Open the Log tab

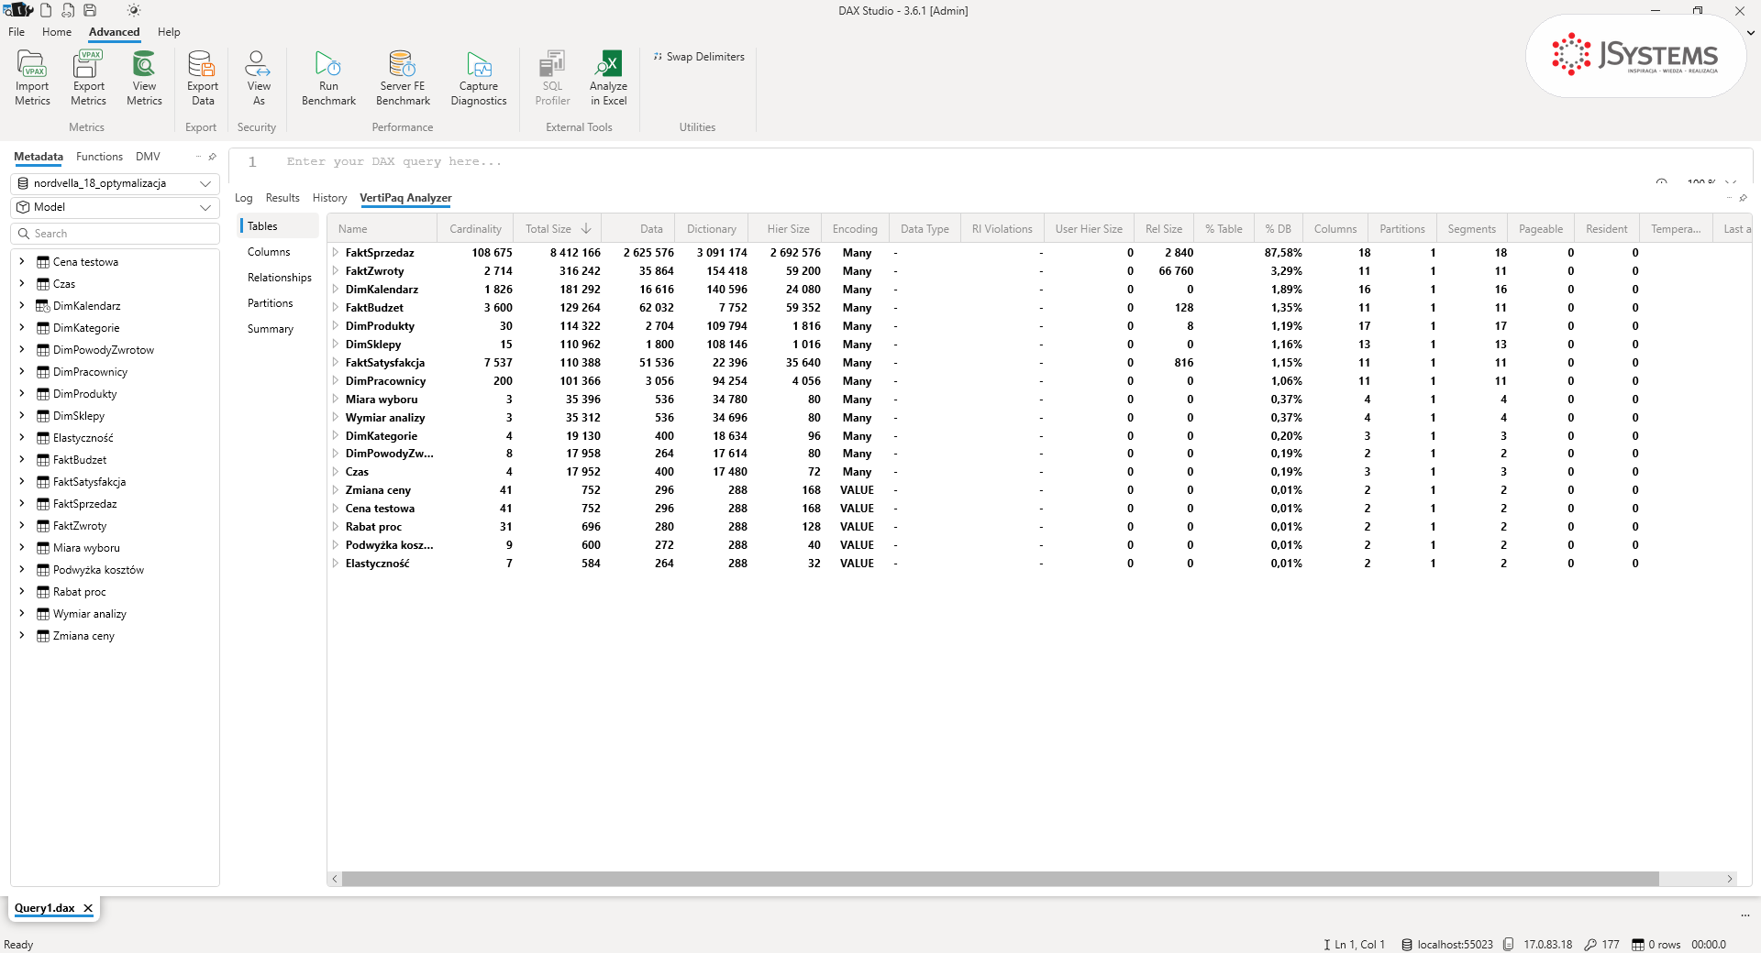(243, 198)
